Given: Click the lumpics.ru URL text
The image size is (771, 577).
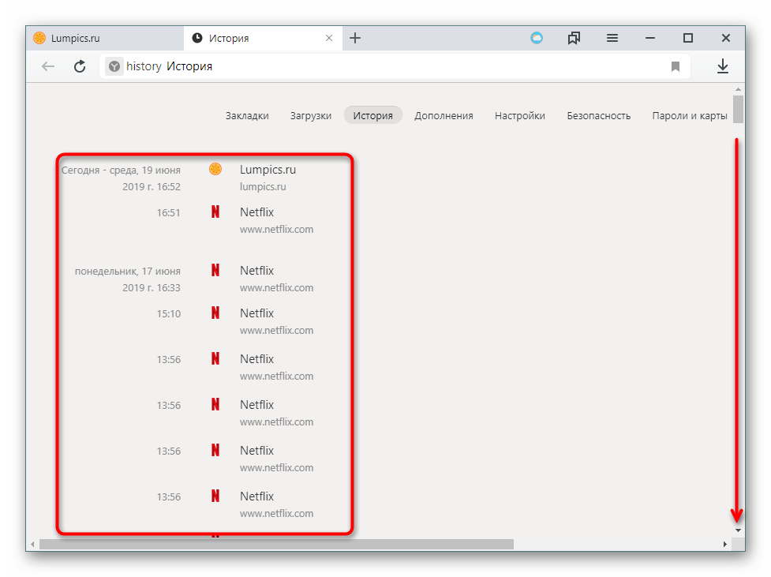Looking at the screenshot, I should click(263, 187).
